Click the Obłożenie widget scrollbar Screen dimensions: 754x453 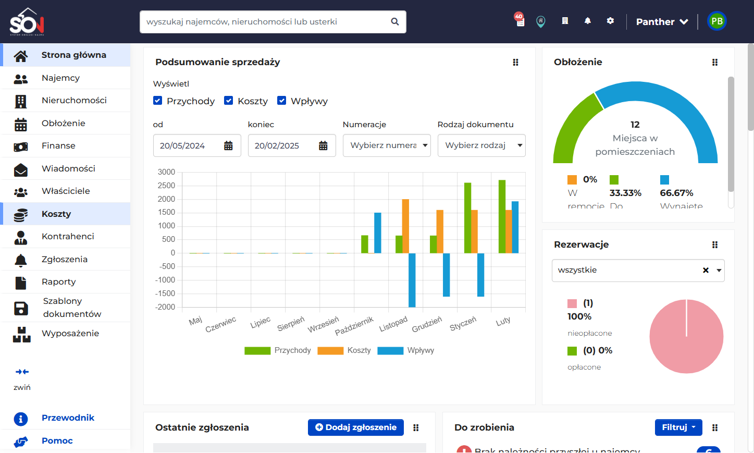point(731,134)
